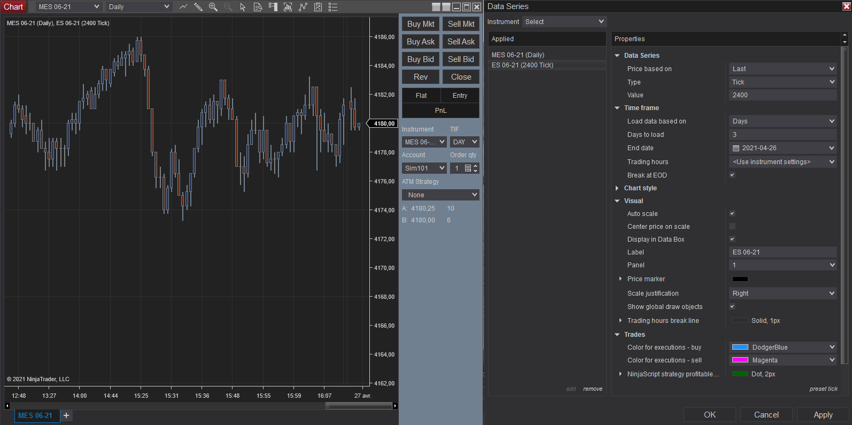This screenshot has width=852, height=425.
Task: Collapse the Time frame group
Action: click(617, 108)
